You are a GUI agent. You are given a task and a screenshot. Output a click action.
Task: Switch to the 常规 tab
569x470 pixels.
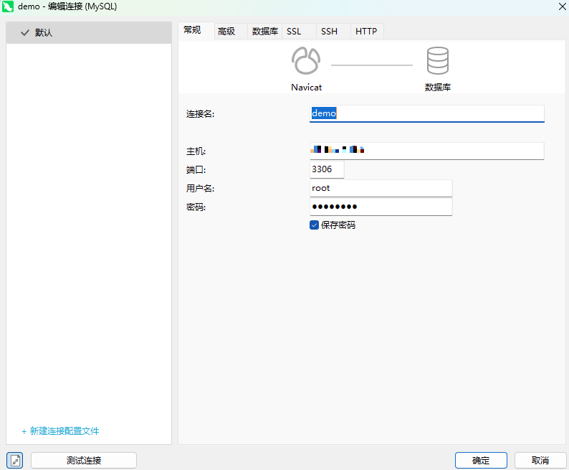click(192, 31)
